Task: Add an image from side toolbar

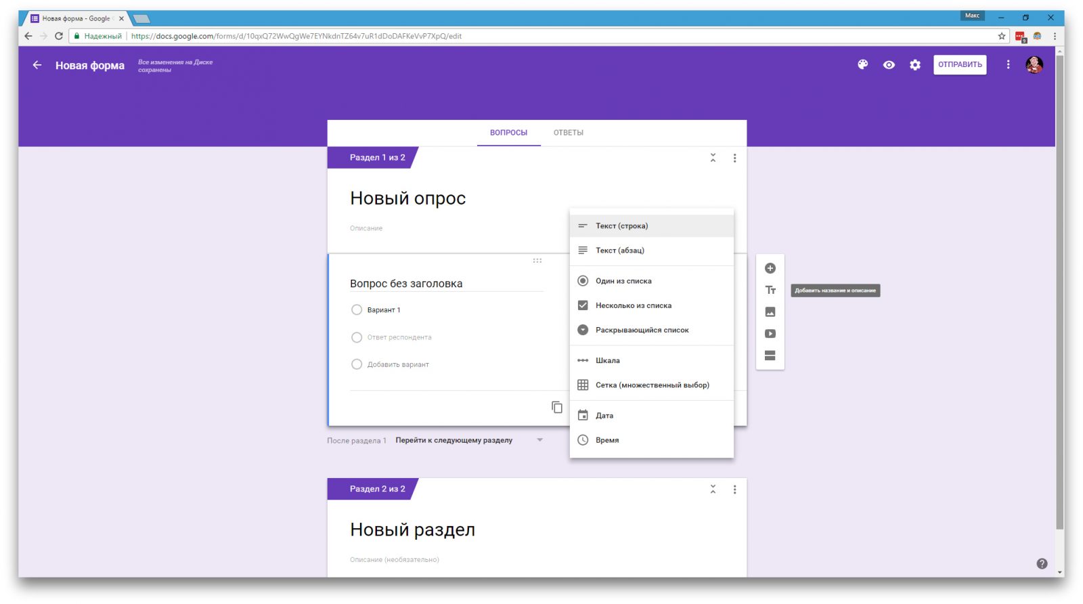Action: (770, 312)
